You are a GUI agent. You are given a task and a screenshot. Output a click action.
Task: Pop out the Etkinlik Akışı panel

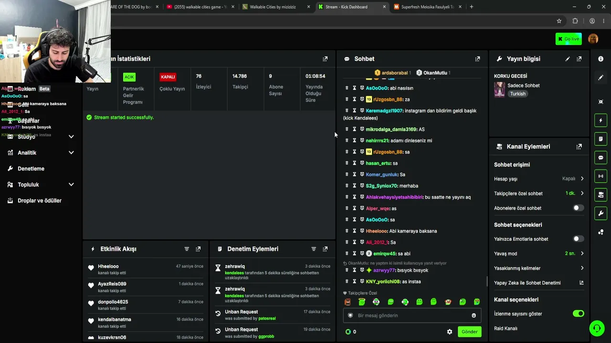coord(198,249)
